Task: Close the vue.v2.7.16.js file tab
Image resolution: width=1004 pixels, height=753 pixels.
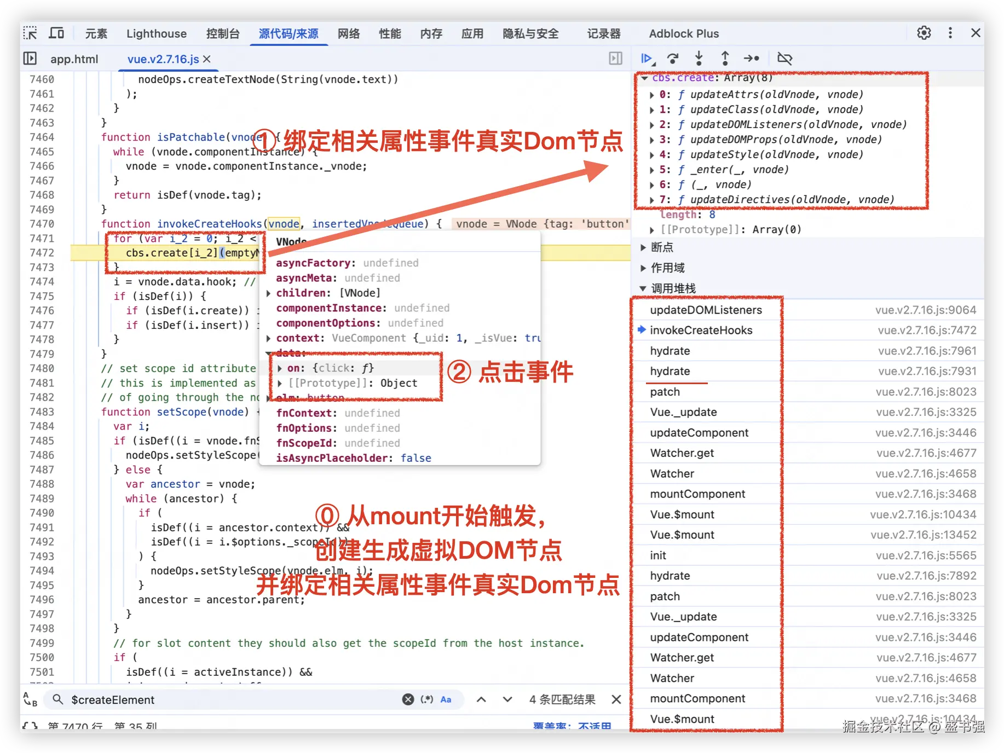Action: [207, 59]
